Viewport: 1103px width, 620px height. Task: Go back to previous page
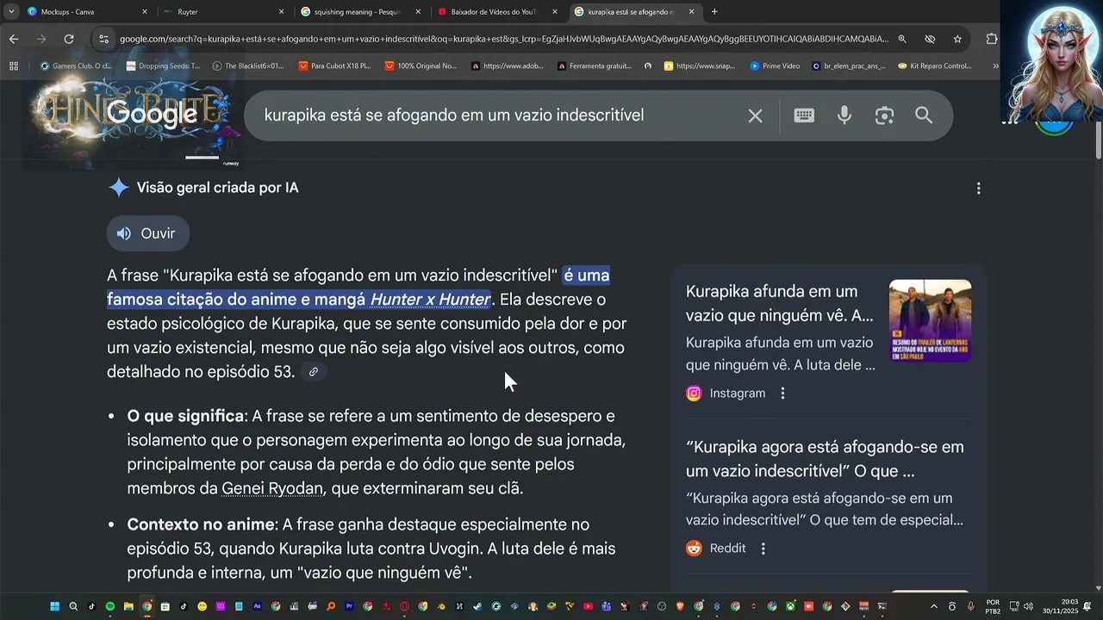point(14,39)
